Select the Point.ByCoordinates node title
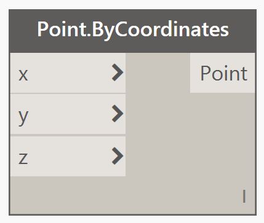Image resolution: width=264 pixels, height=223 pixels. point(133,30)
